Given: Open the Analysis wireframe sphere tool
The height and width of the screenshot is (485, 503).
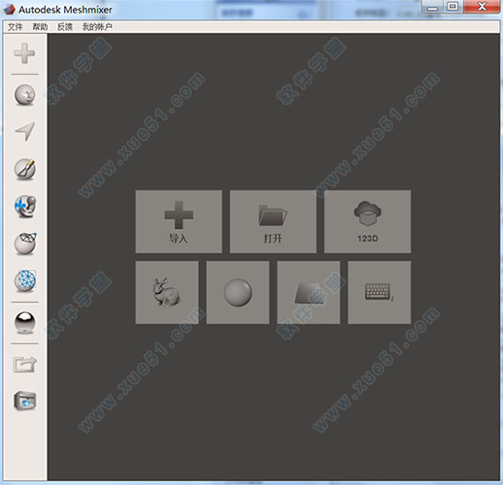Looking at the screenshot, I should [25, 280].
